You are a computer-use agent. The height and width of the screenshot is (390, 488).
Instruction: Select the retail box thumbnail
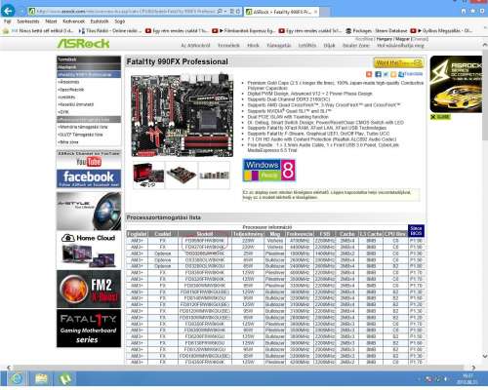coord(148,175)
